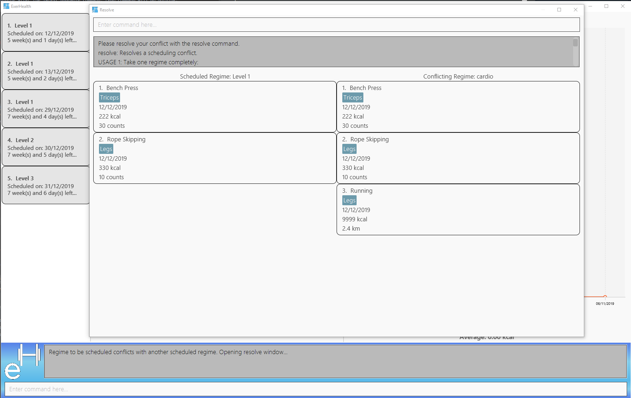Click the 'Conflicting Regime: cardio' heading
Viewport: 631px width, 398px height.
tap(458, 76)
